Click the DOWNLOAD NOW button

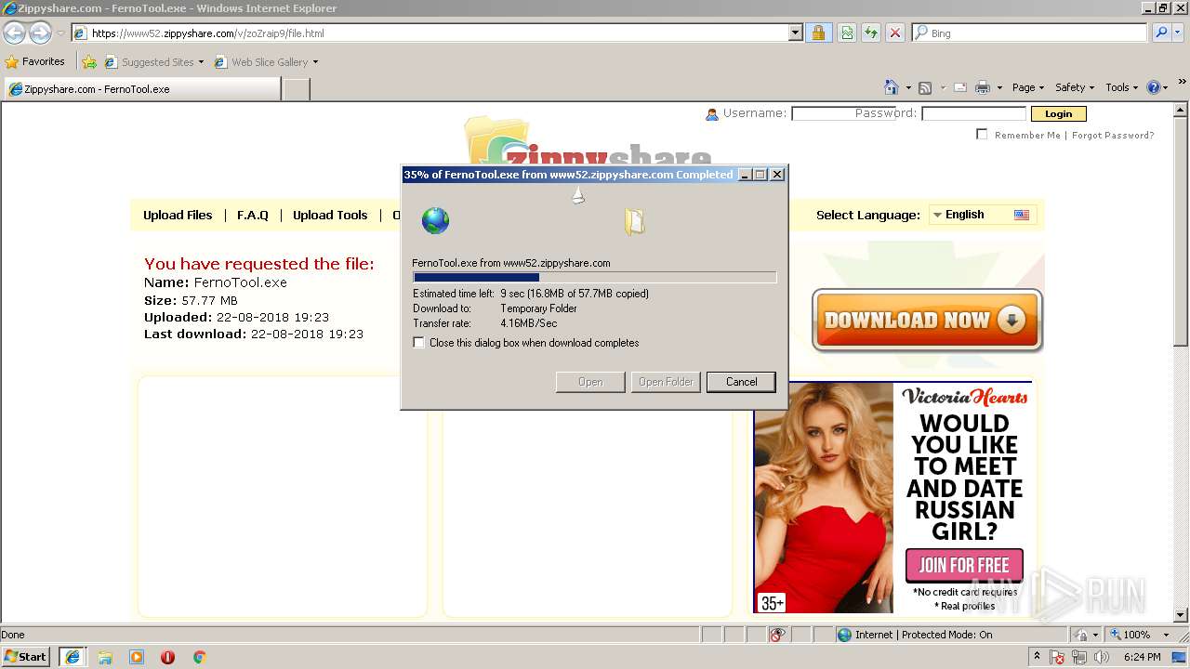click(927, 321)
